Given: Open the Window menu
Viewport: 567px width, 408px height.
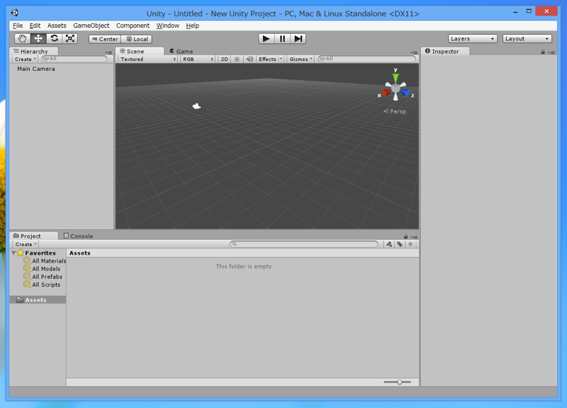Looking at the screenshot, I should click(168, 26).
